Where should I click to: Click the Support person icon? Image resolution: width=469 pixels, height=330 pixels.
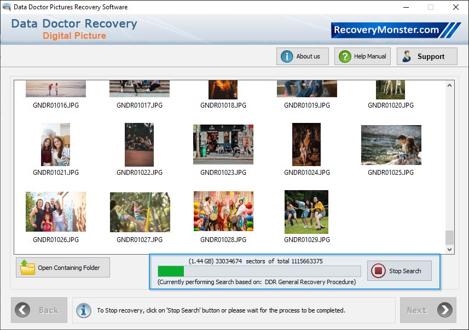click(x=406, y=56)
